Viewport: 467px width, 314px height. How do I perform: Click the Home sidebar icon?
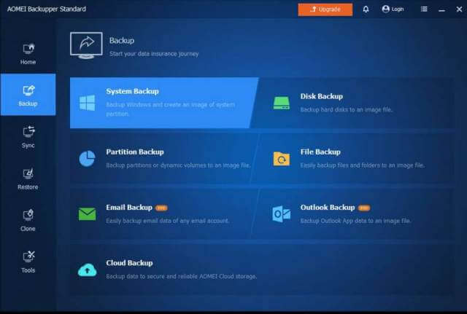point(28,49)
